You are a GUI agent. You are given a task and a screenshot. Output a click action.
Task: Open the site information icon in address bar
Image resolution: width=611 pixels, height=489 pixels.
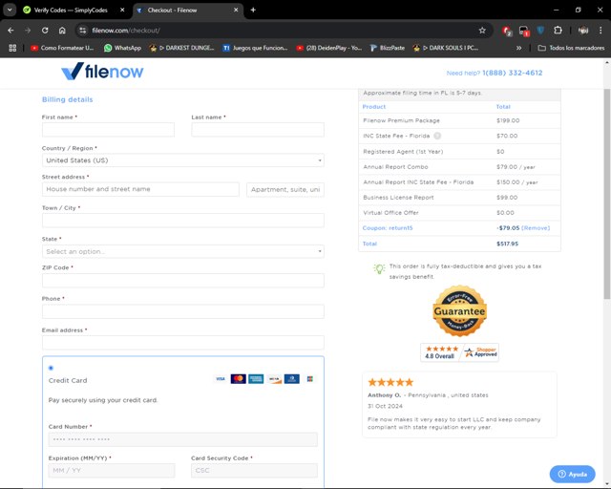click(83, 31)
